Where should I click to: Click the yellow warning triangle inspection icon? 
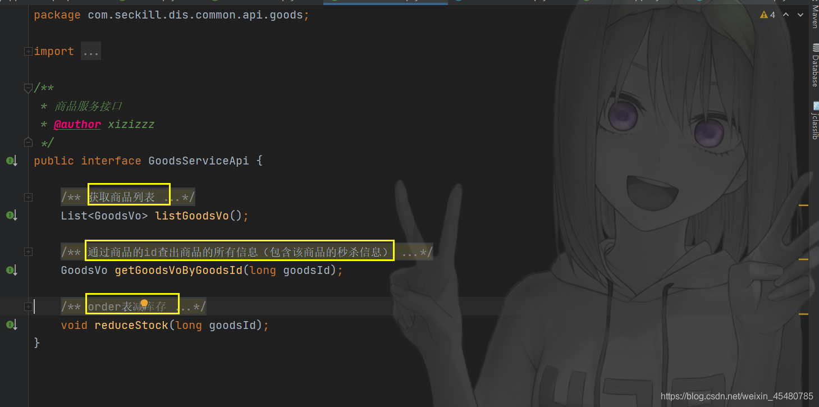(x=763, y=15)
